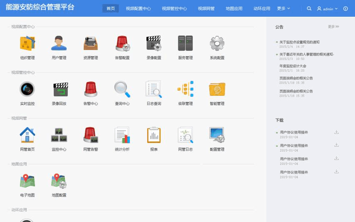
Task: Switch to 动环应用 tab
Action: click(x=262, y=8)
